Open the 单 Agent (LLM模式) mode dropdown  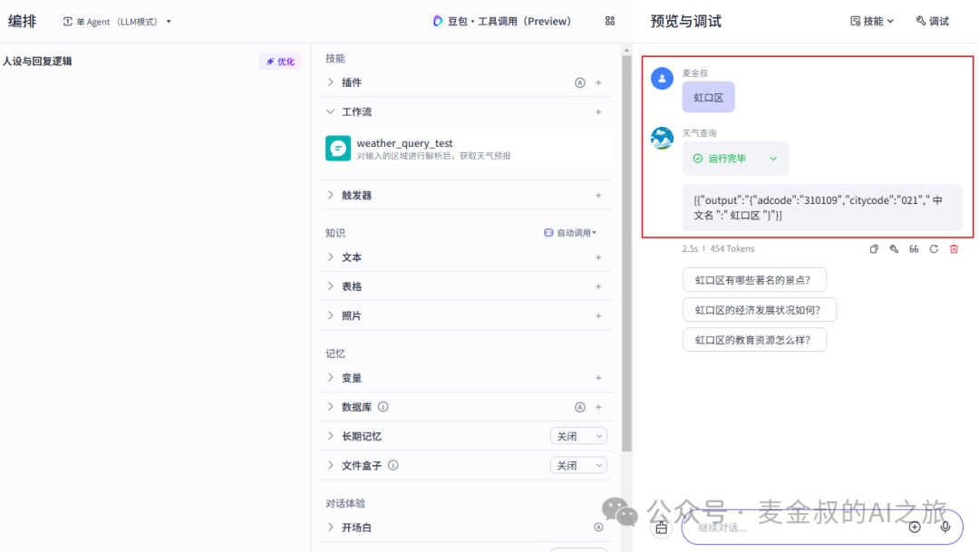pos(117,21)
